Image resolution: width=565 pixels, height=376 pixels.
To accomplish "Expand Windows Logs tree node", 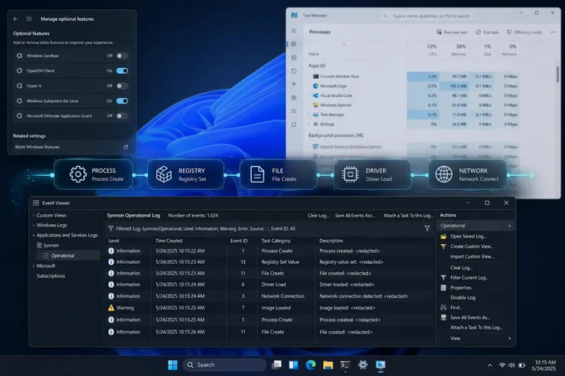I will (33, 225).
